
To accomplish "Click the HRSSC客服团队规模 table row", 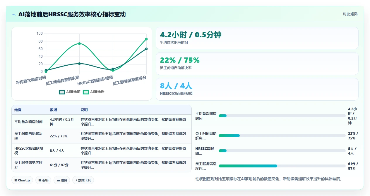I will pos(102,150).
